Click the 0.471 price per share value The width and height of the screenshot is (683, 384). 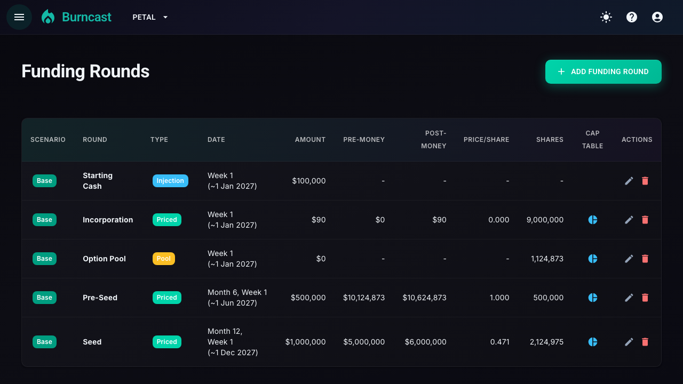coord(500,342)
